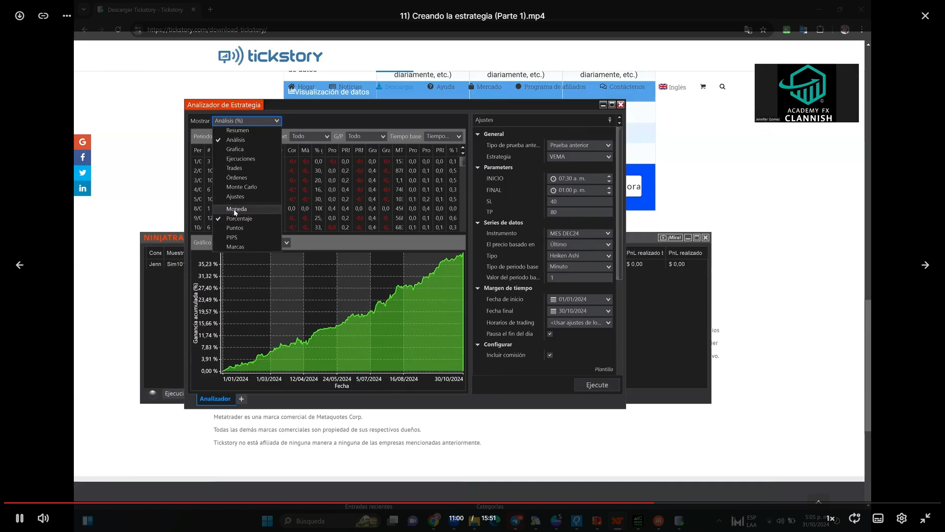
Task: Click the Ejecute button
Action: (x=597, y=385)
